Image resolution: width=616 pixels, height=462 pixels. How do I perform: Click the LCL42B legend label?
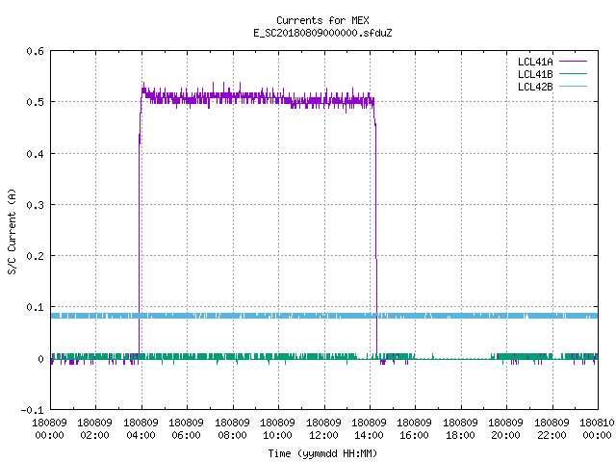click(535, 87)
